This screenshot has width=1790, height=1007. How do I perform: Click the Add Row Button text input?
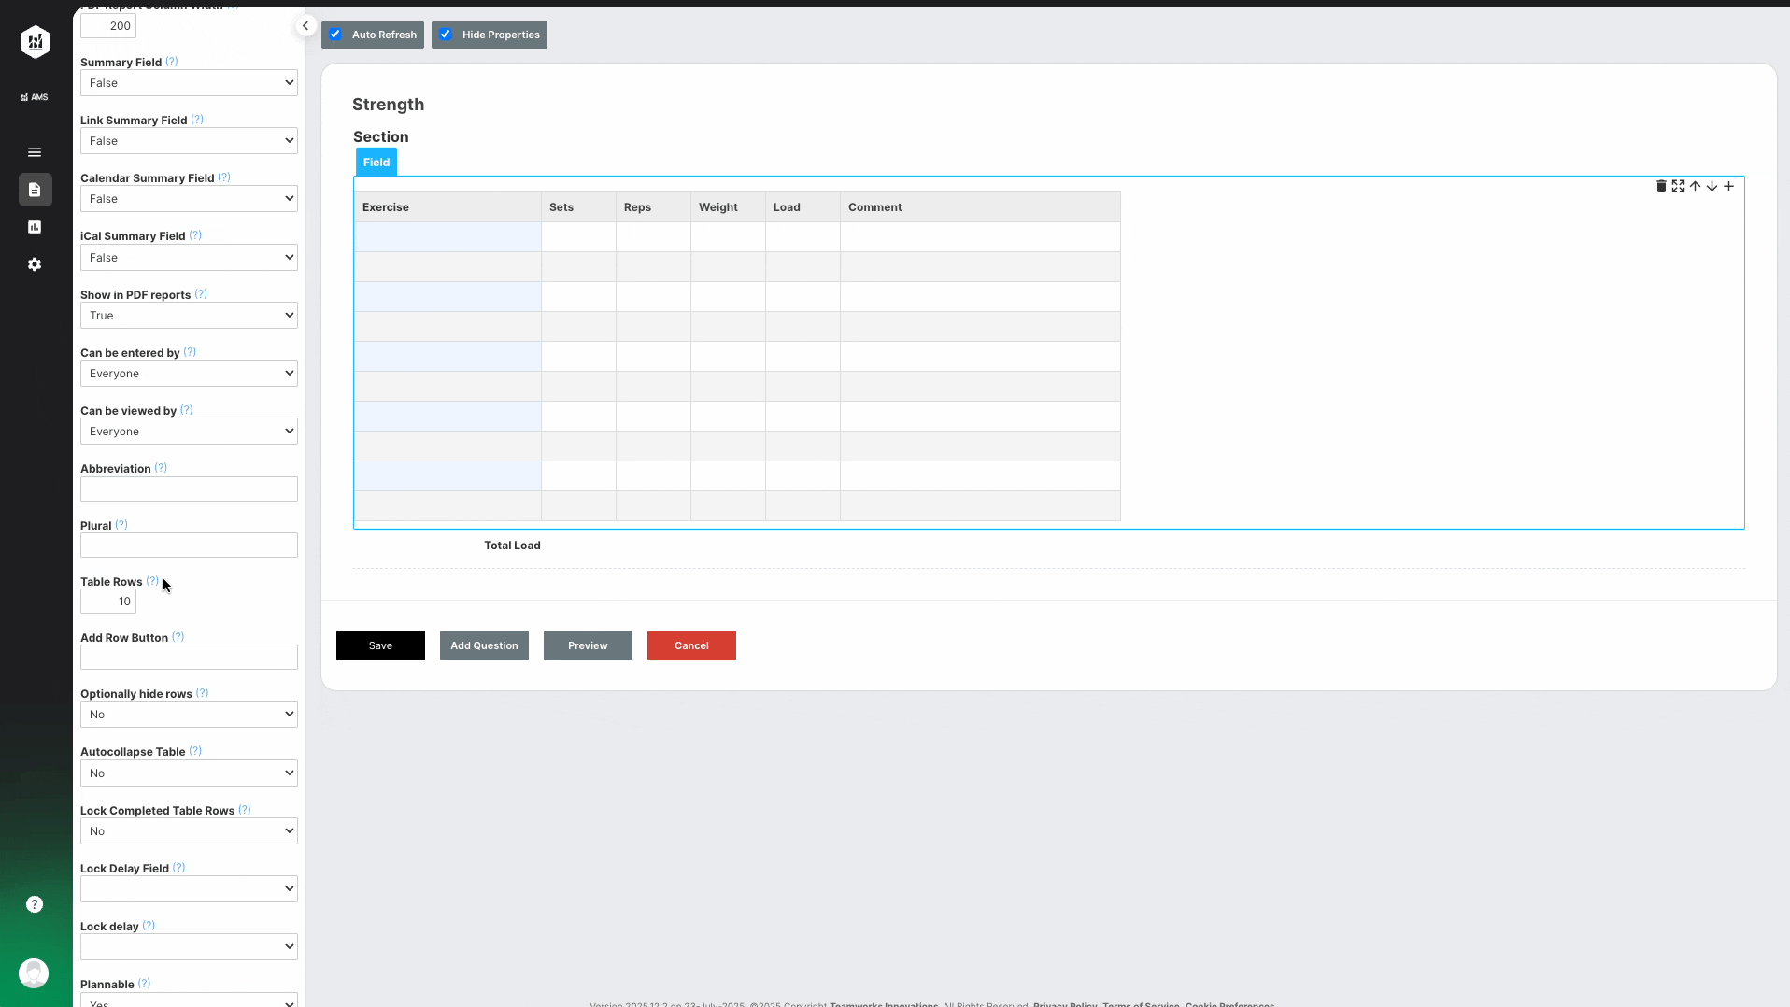tap(189, 658)
